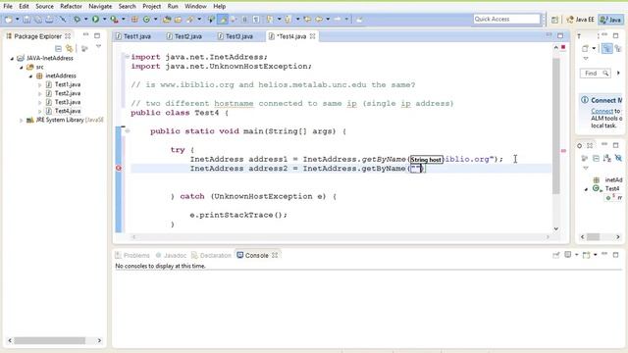This screenshot has width=628, height=353.
Task: Toggle Categorized view in Task List
Action: pos(607,48)
